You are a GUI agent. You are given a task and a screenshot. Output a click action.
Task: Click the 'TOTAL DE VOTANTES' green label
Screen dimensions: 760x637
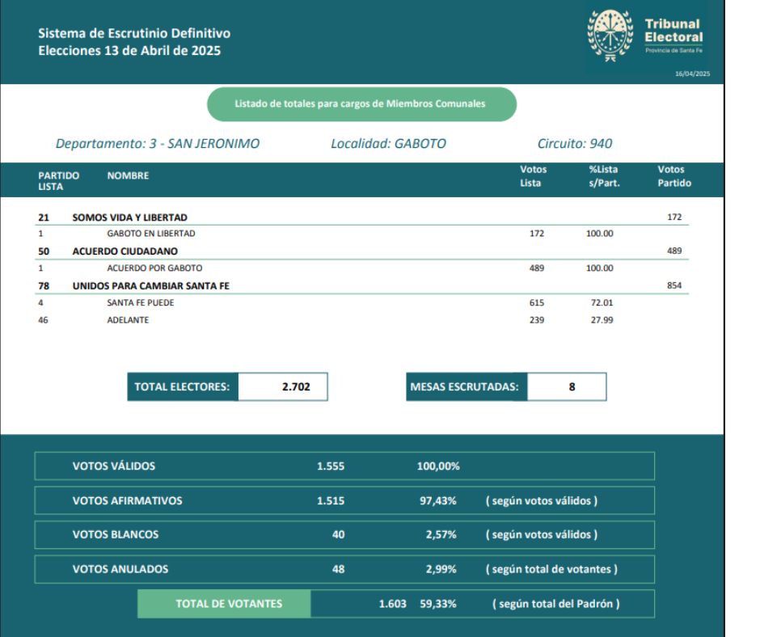click(224, 603)
